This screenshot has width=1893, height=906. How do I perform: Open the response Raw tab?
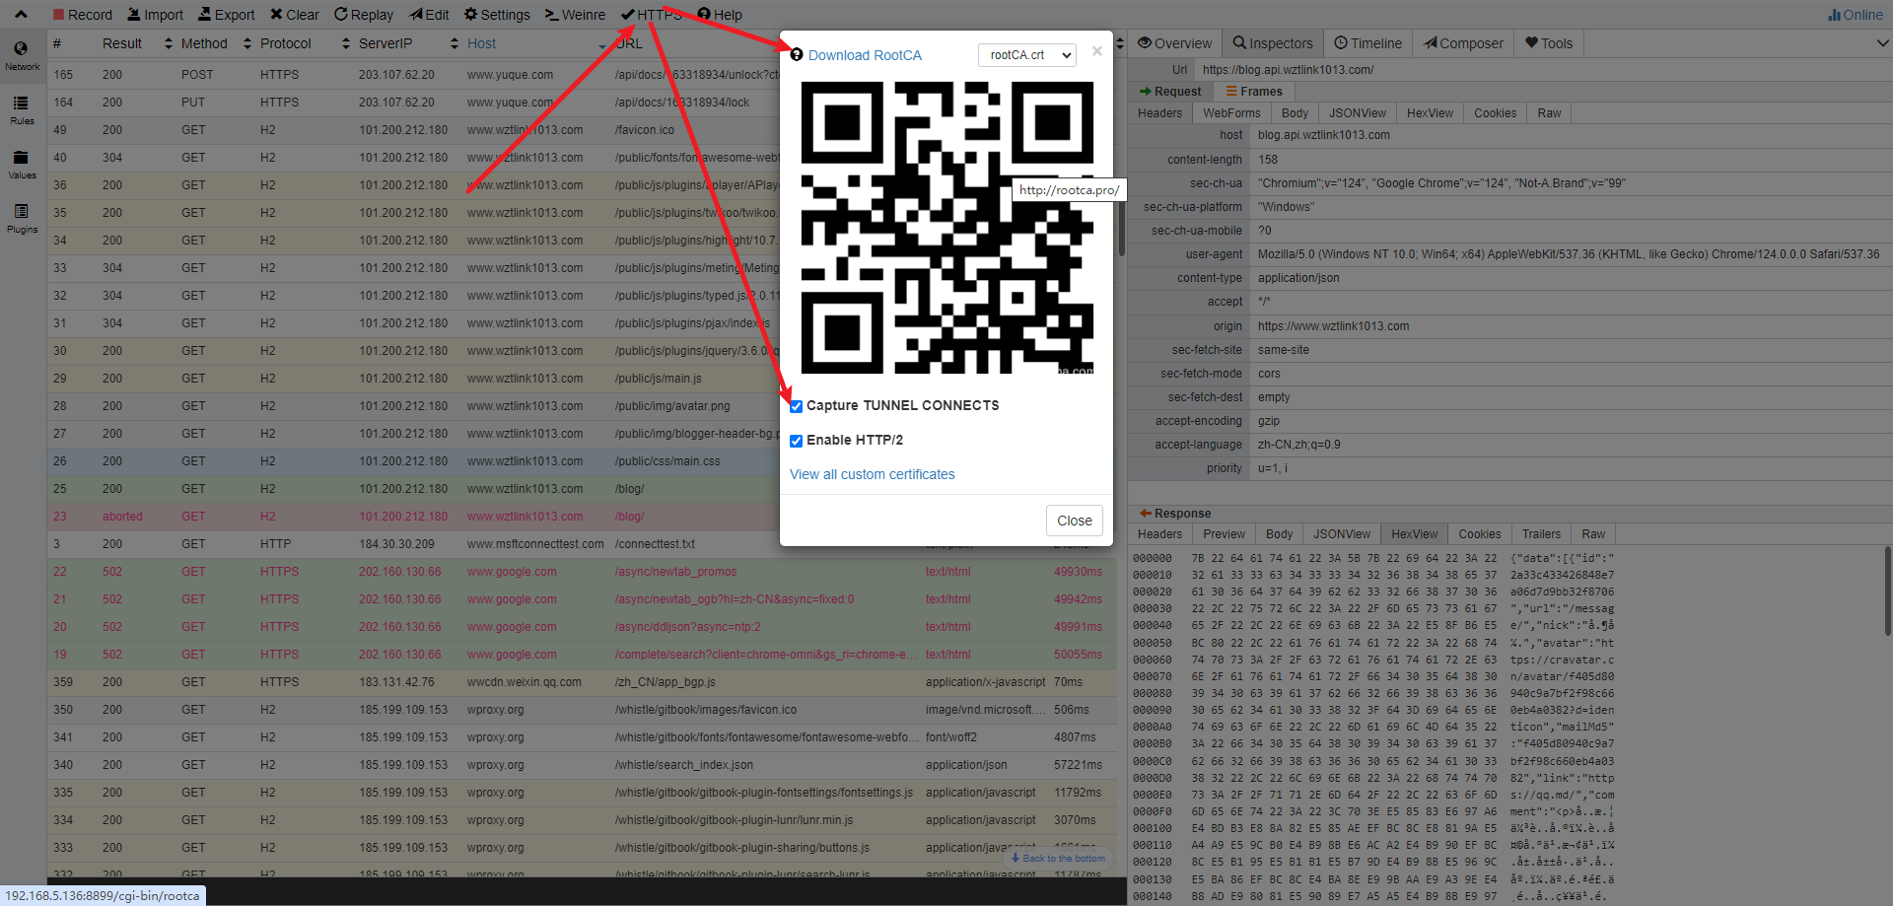1593,534
